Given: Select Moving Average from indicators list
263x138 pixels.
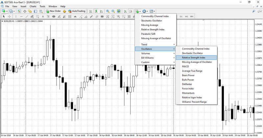Looking at the screenshot, I should click(x=155, y=25).
